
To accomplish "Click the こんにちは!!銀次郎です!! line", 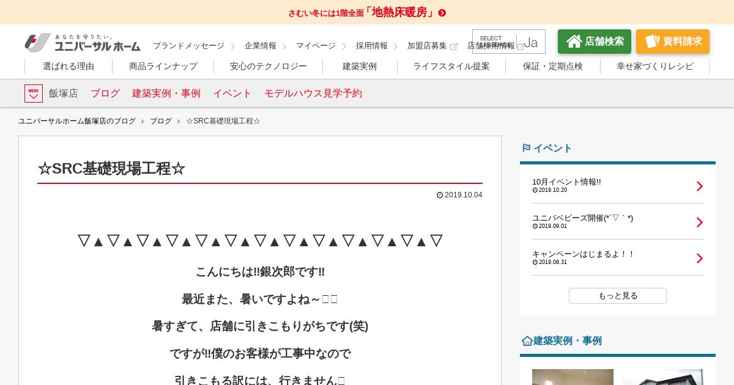I will point(260,272).
